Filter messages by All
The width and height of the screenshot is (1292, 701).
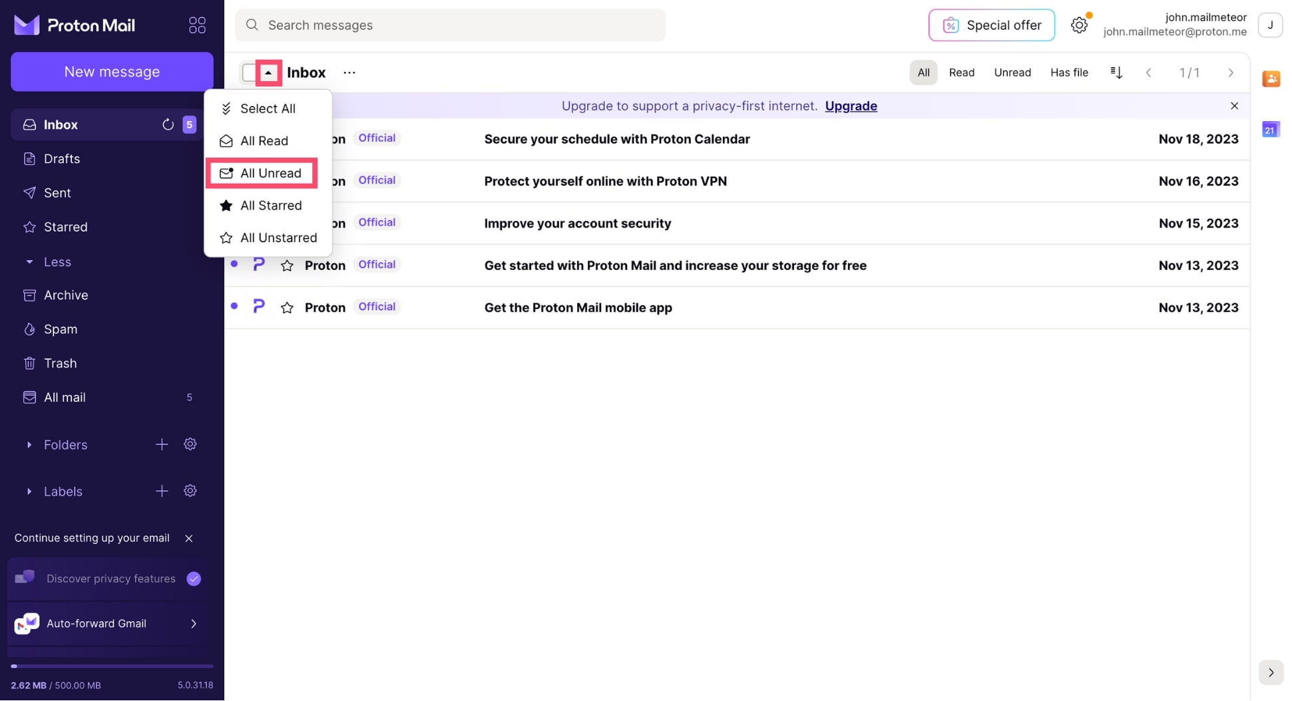click(923, 72)
